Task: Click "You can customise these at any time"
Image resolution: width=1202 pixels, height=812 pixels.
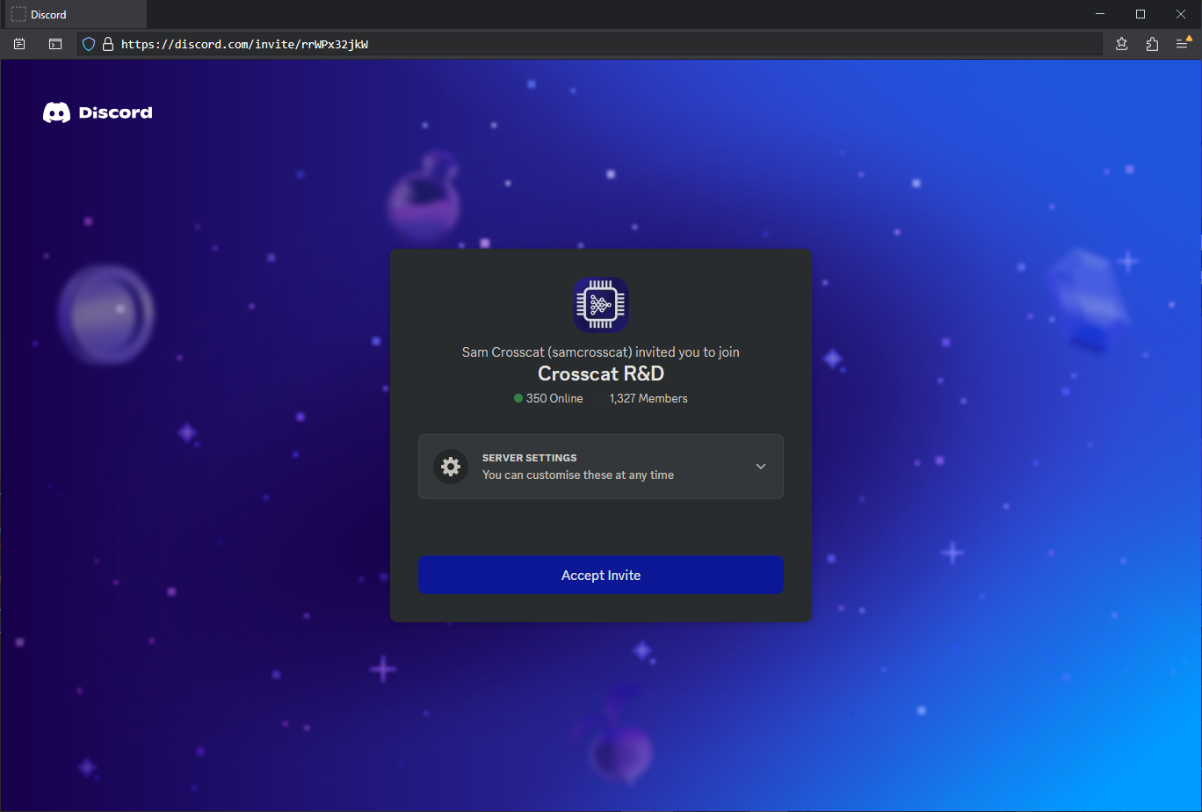Action: pyautogui.click(x=578, y=475)
